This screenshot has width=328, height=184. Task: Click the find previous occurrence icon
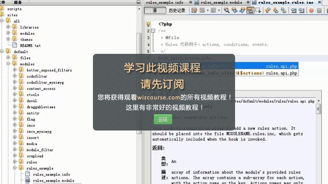234,11
